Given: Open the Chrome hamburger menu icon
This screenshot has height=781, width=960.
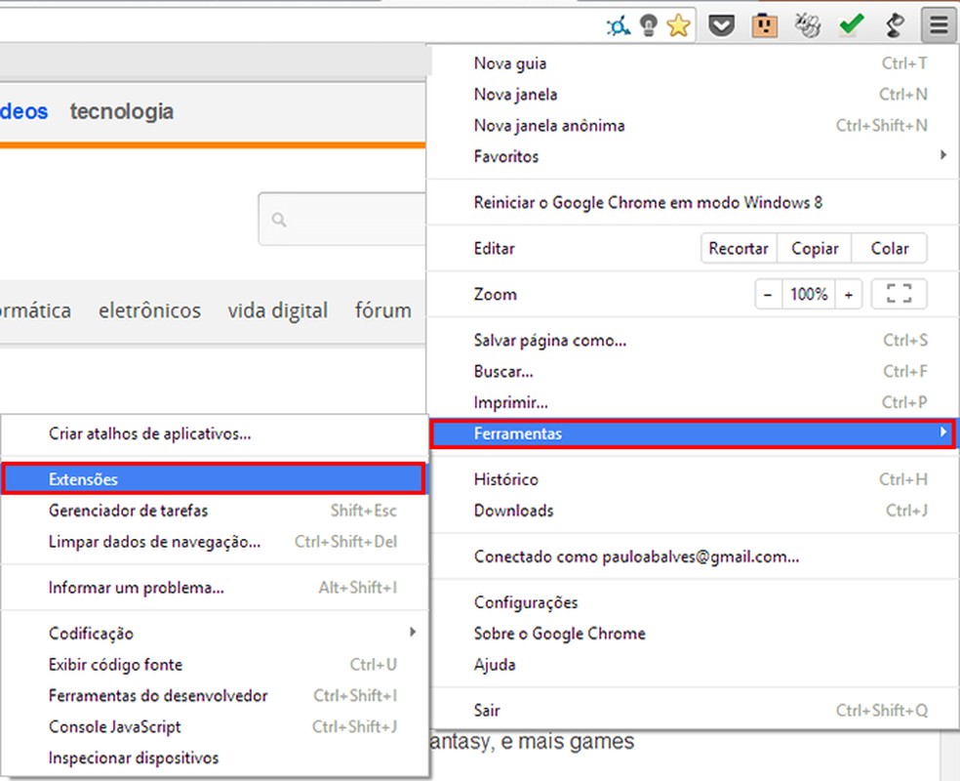Looking at the screenshot, I should pyautogui.click(x=937, y=24).
